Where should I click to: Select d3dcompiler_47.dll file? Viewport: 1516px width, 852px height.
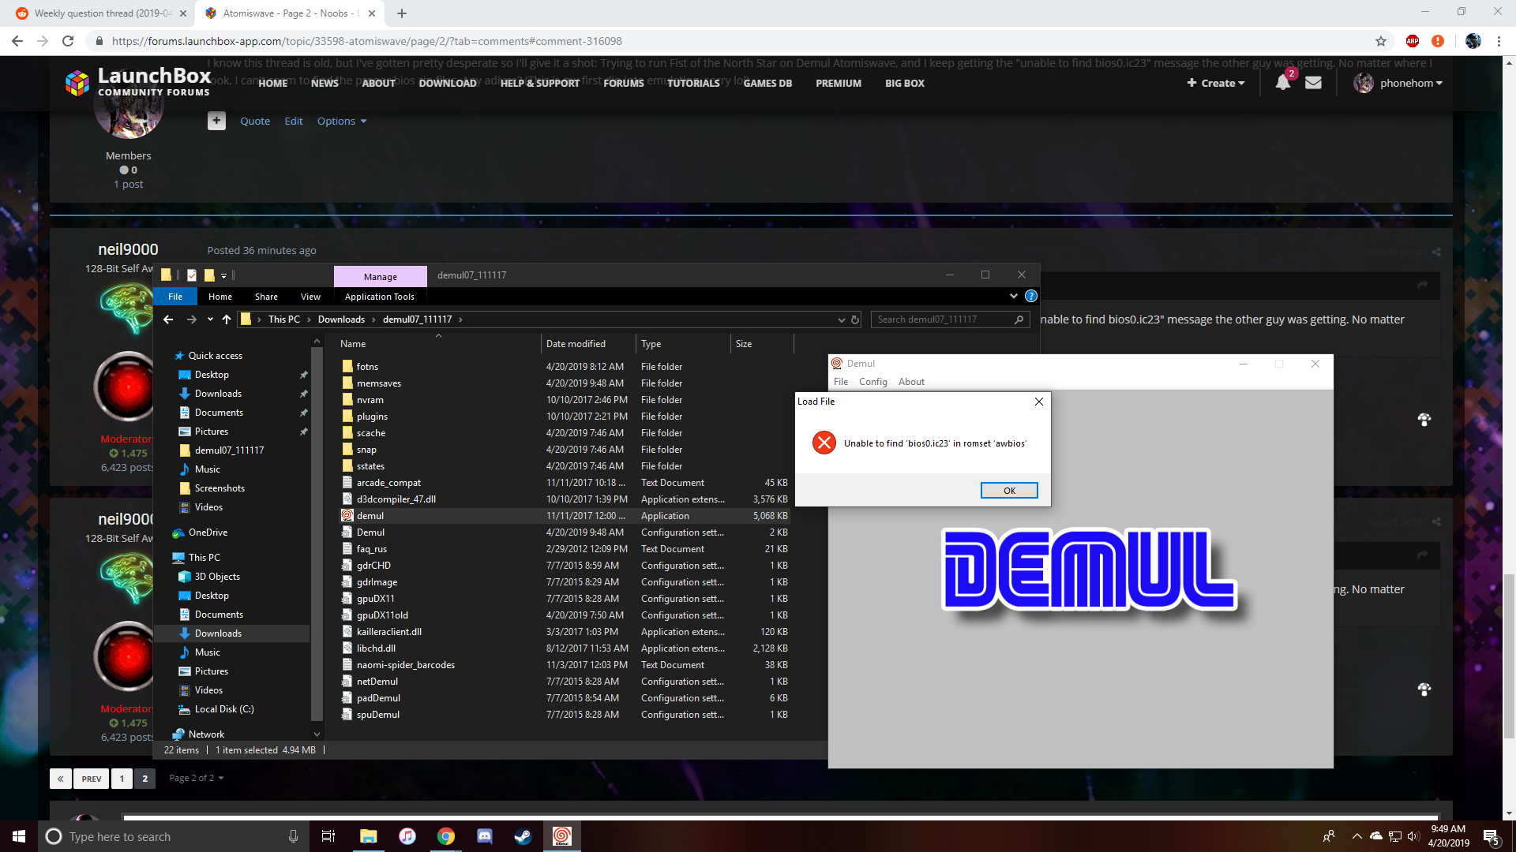point(565,499)
